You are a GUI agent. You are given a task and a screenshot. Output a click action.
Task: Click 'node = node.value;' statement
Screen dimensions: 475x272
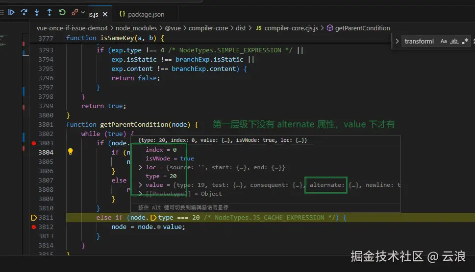coord(148,227)
